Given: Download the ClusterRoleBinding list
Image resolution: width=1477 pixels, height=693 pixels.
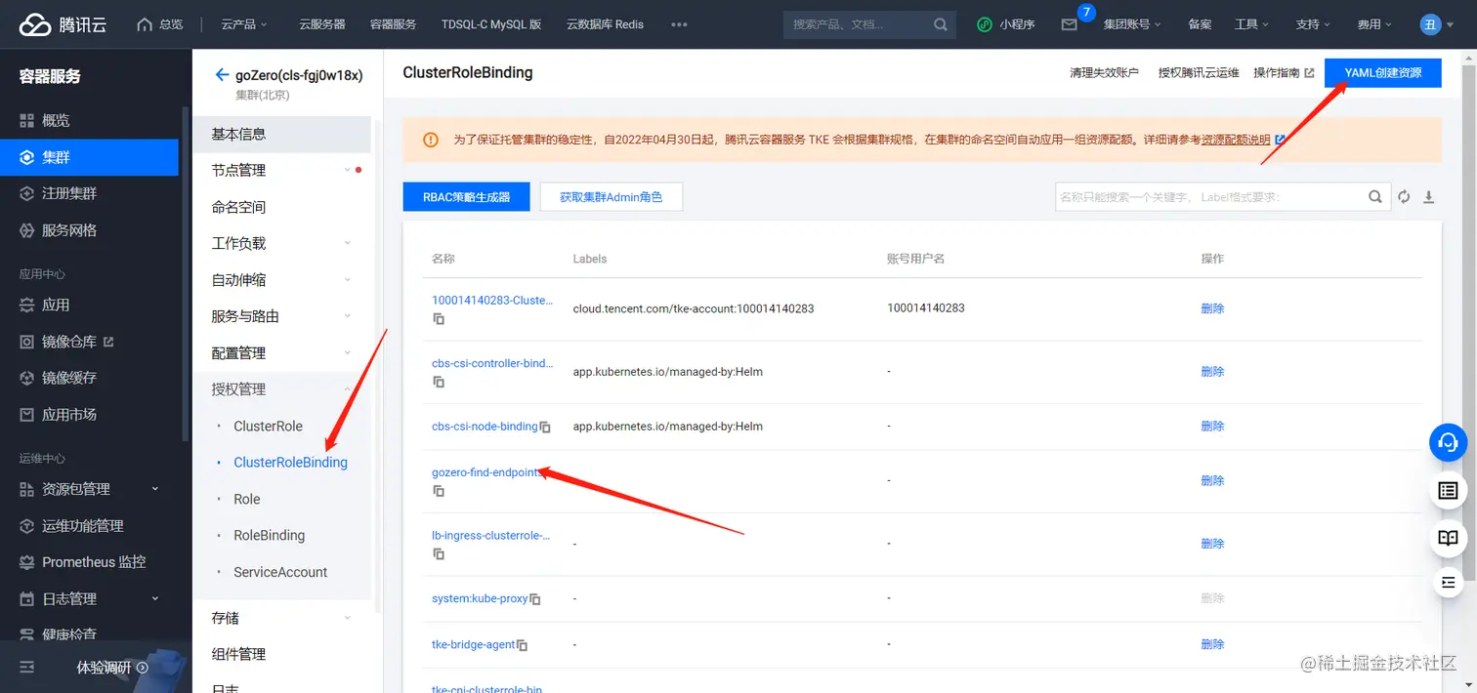Looking at the screenshot, I should click(1428, 197).
